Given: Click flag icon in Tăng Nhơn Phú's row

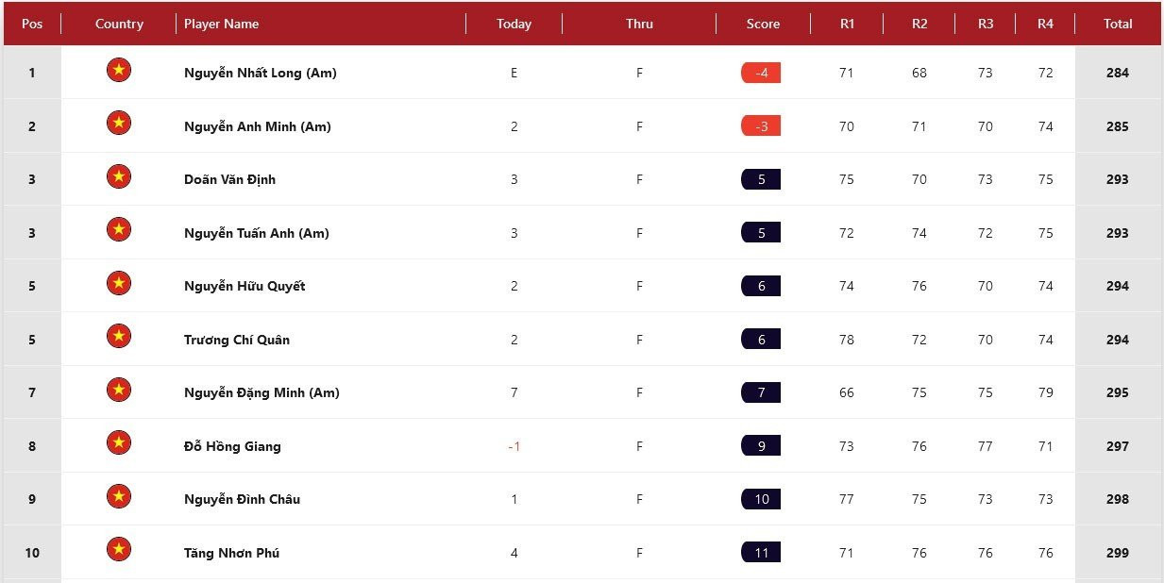Looking at the screenshot, I should (x=118, y=550).
